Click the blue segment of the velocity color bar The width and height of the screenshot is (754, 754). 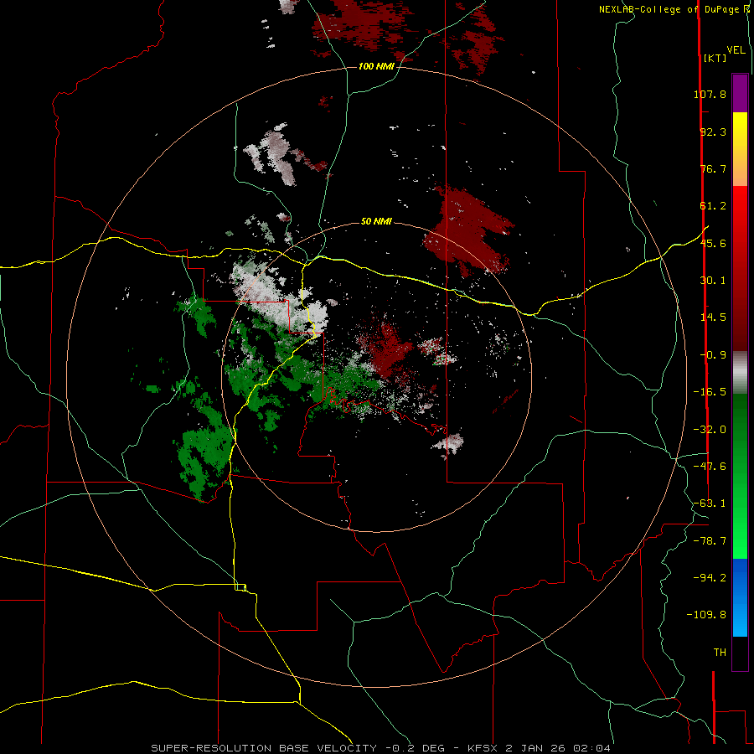pyautogui.click(x=740, y=597)
